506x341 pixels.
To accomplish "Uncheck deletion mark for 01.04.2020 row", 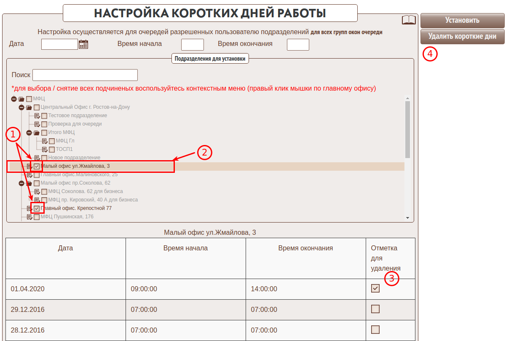I will (375, 288).
